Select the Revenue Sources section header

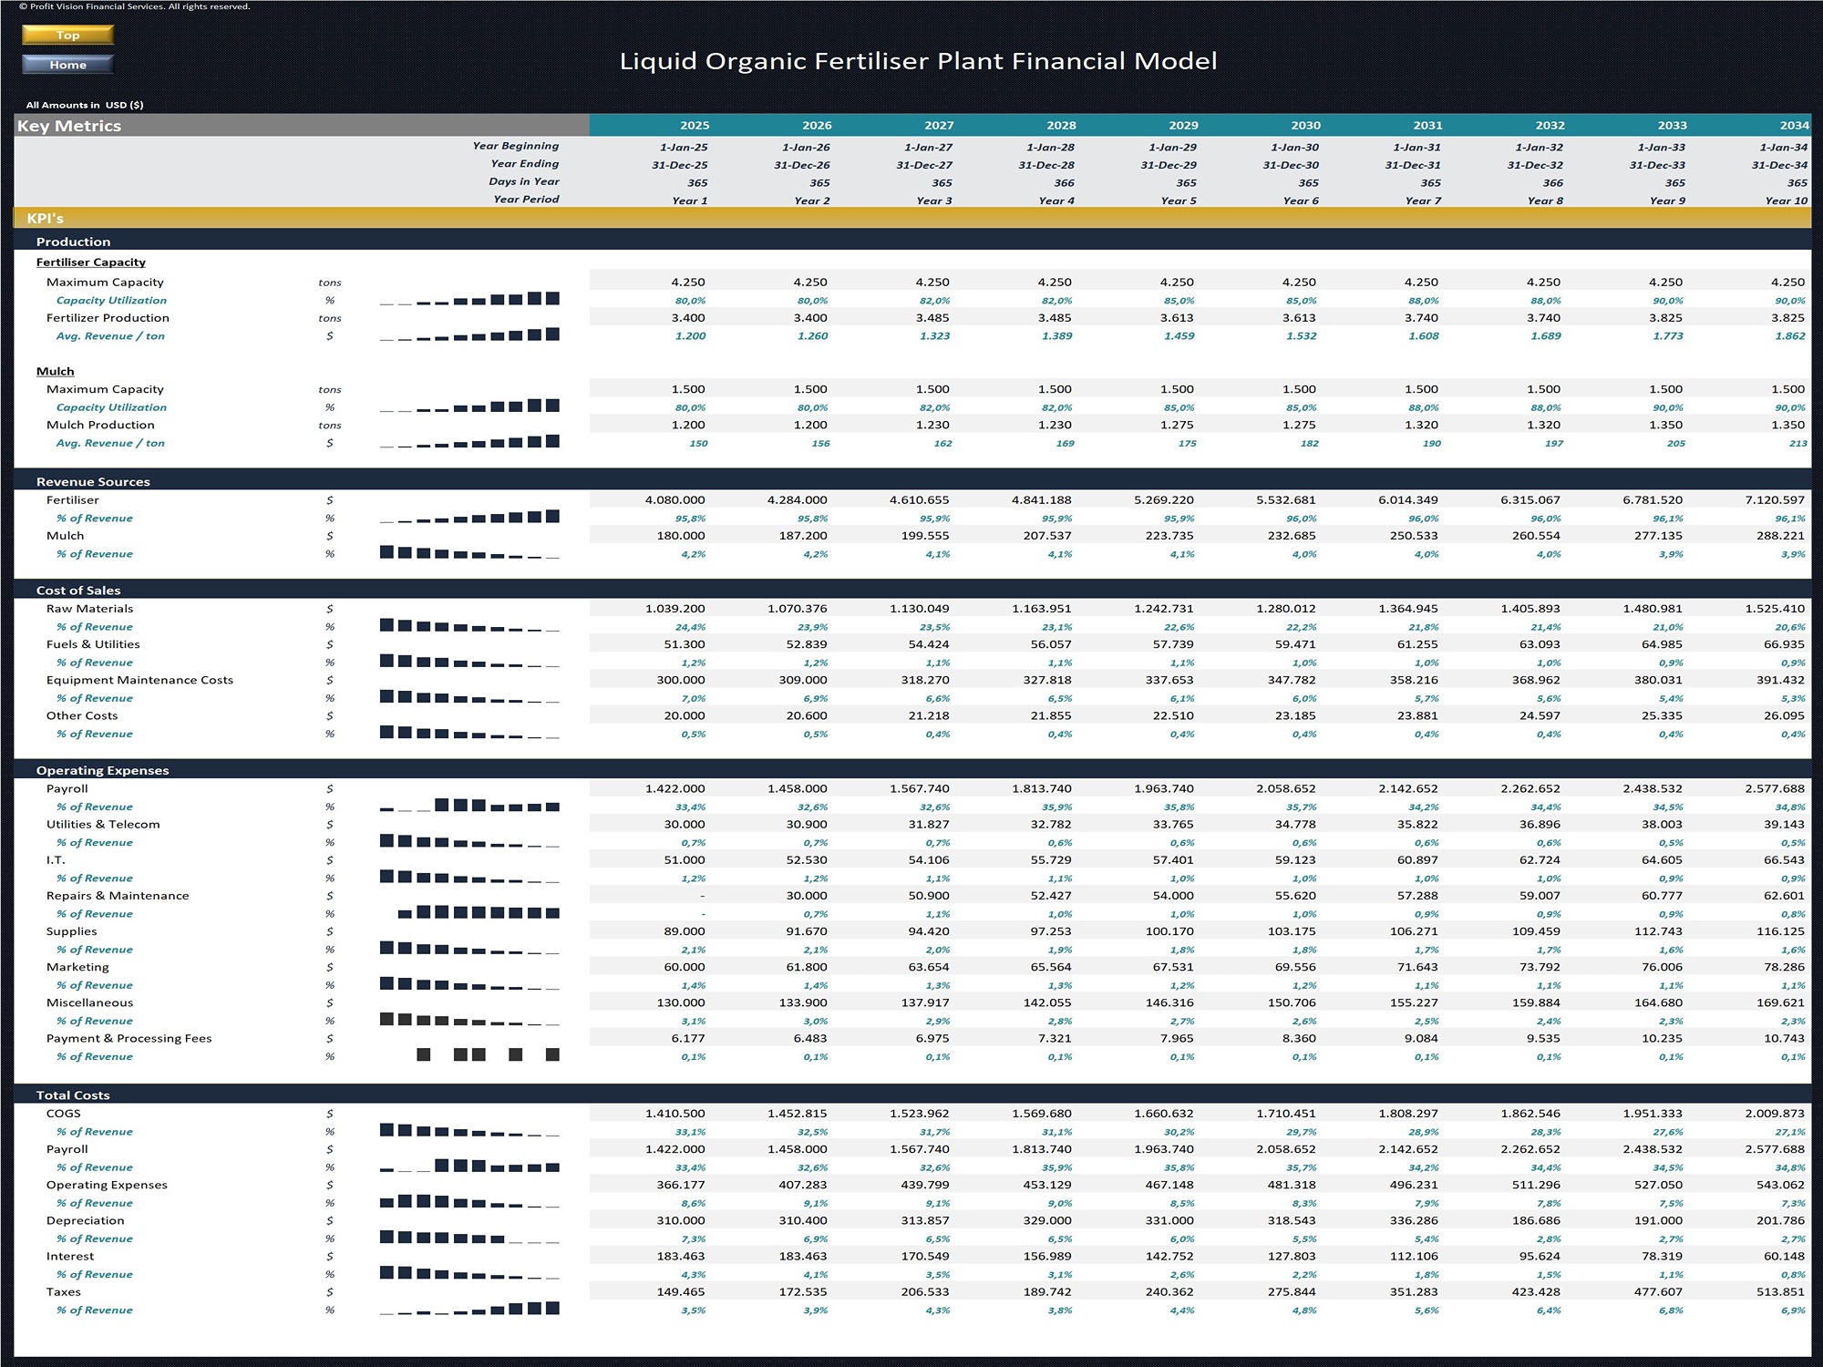(93, 482)
